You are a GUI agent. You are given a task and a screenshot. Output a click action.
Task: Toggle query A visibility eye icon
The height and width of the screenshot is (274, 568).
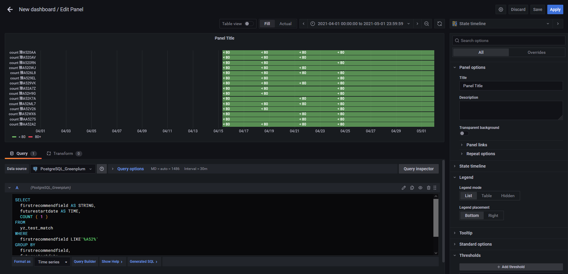420,188
